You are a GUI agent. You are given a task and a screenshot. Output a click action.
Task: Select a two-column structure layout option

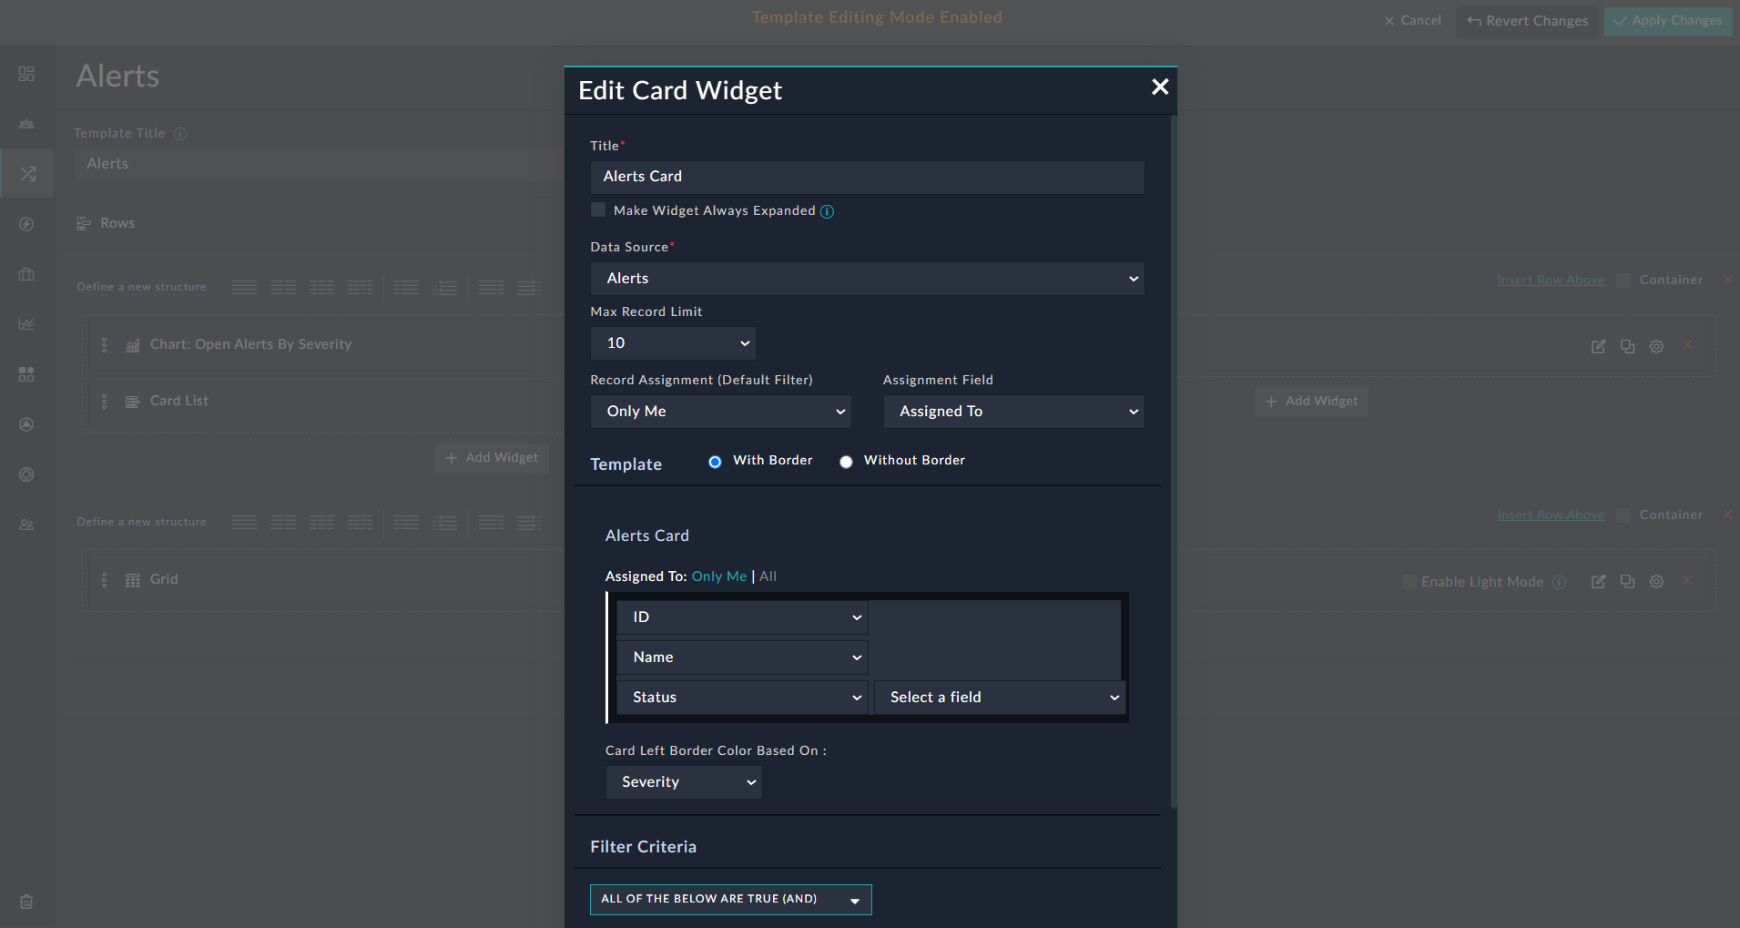click(284, 287)
